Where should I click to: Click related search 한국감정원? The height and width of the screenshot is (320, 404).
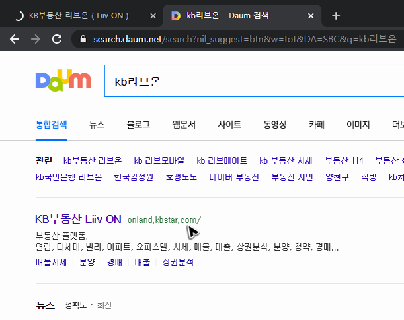tap(134, 177)
